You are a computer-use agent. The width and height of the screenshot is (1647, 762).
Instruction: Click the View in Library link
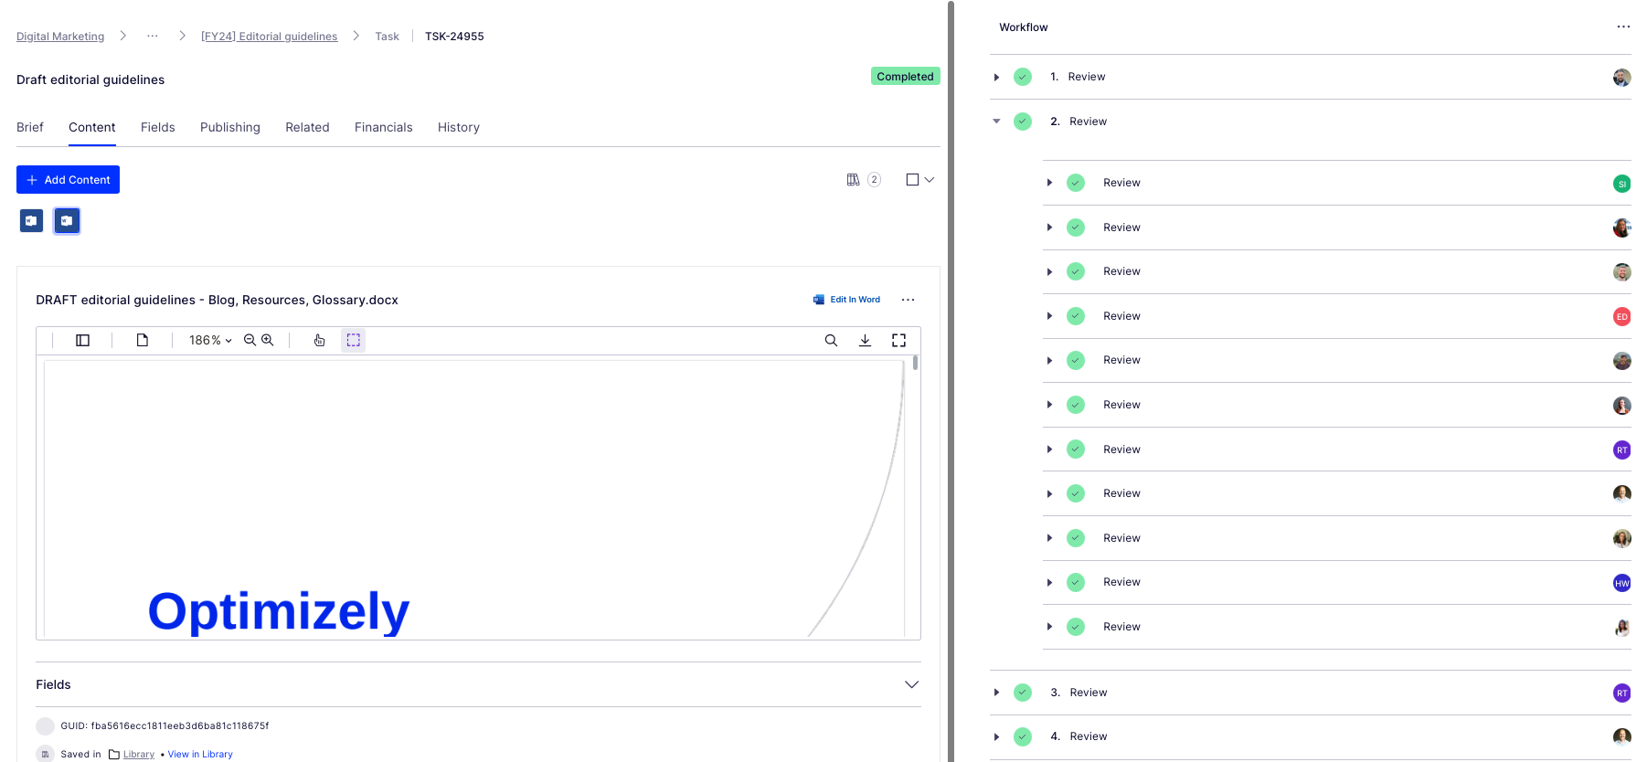[x=200, y=755]
